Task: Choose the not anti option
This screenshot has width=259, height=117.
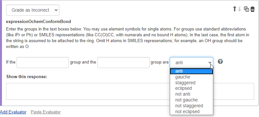Action: (x=191, y=94)
